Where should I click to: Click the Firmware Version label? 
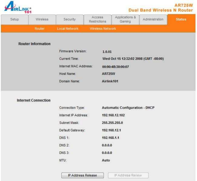tap(73, 51)
